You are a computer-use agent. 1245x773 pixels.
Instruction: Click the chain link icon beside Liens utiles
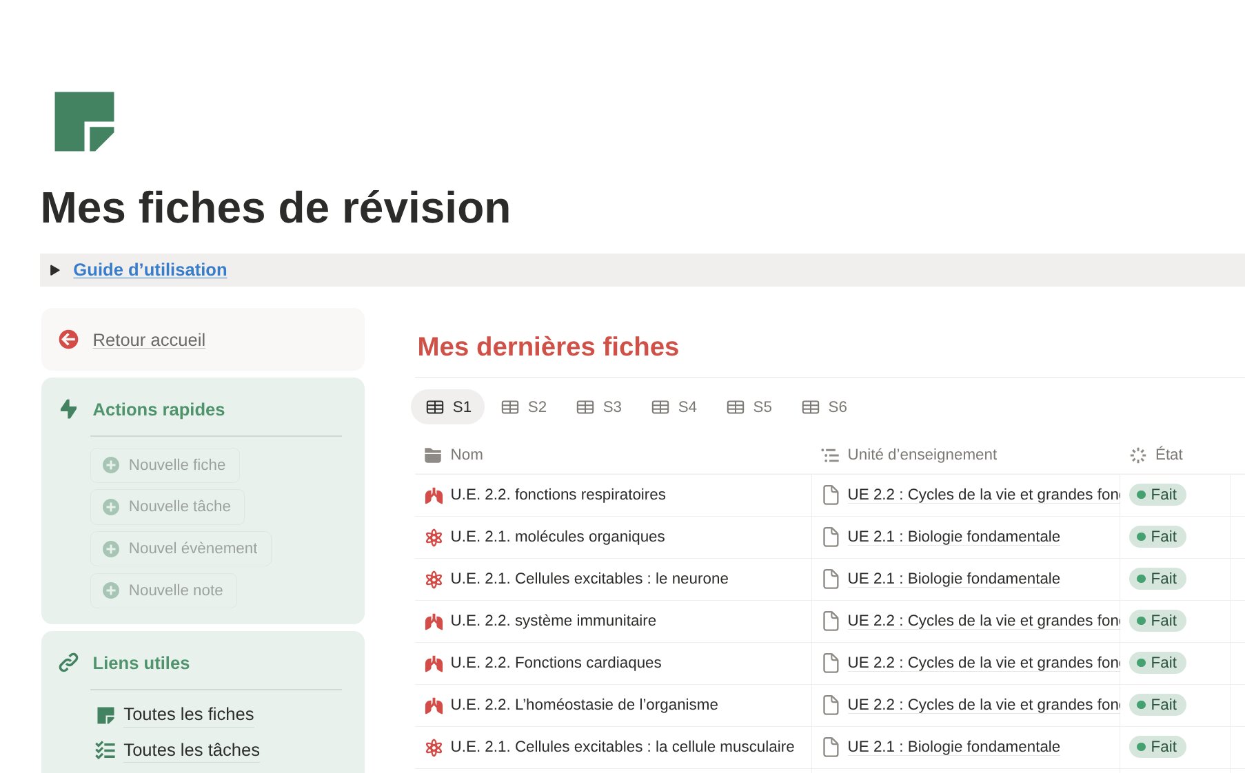68,663
